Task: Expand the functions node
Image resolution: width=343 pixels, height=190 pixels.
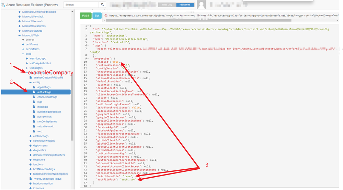Action: tap(31, 164)
